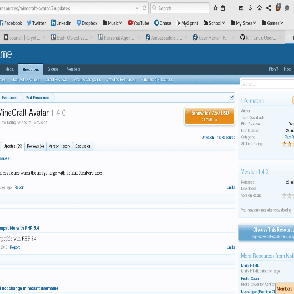Open quick navigation icon in breadcrumb bar
This screenshot has width=294, height=294.
tap(232, 97)
